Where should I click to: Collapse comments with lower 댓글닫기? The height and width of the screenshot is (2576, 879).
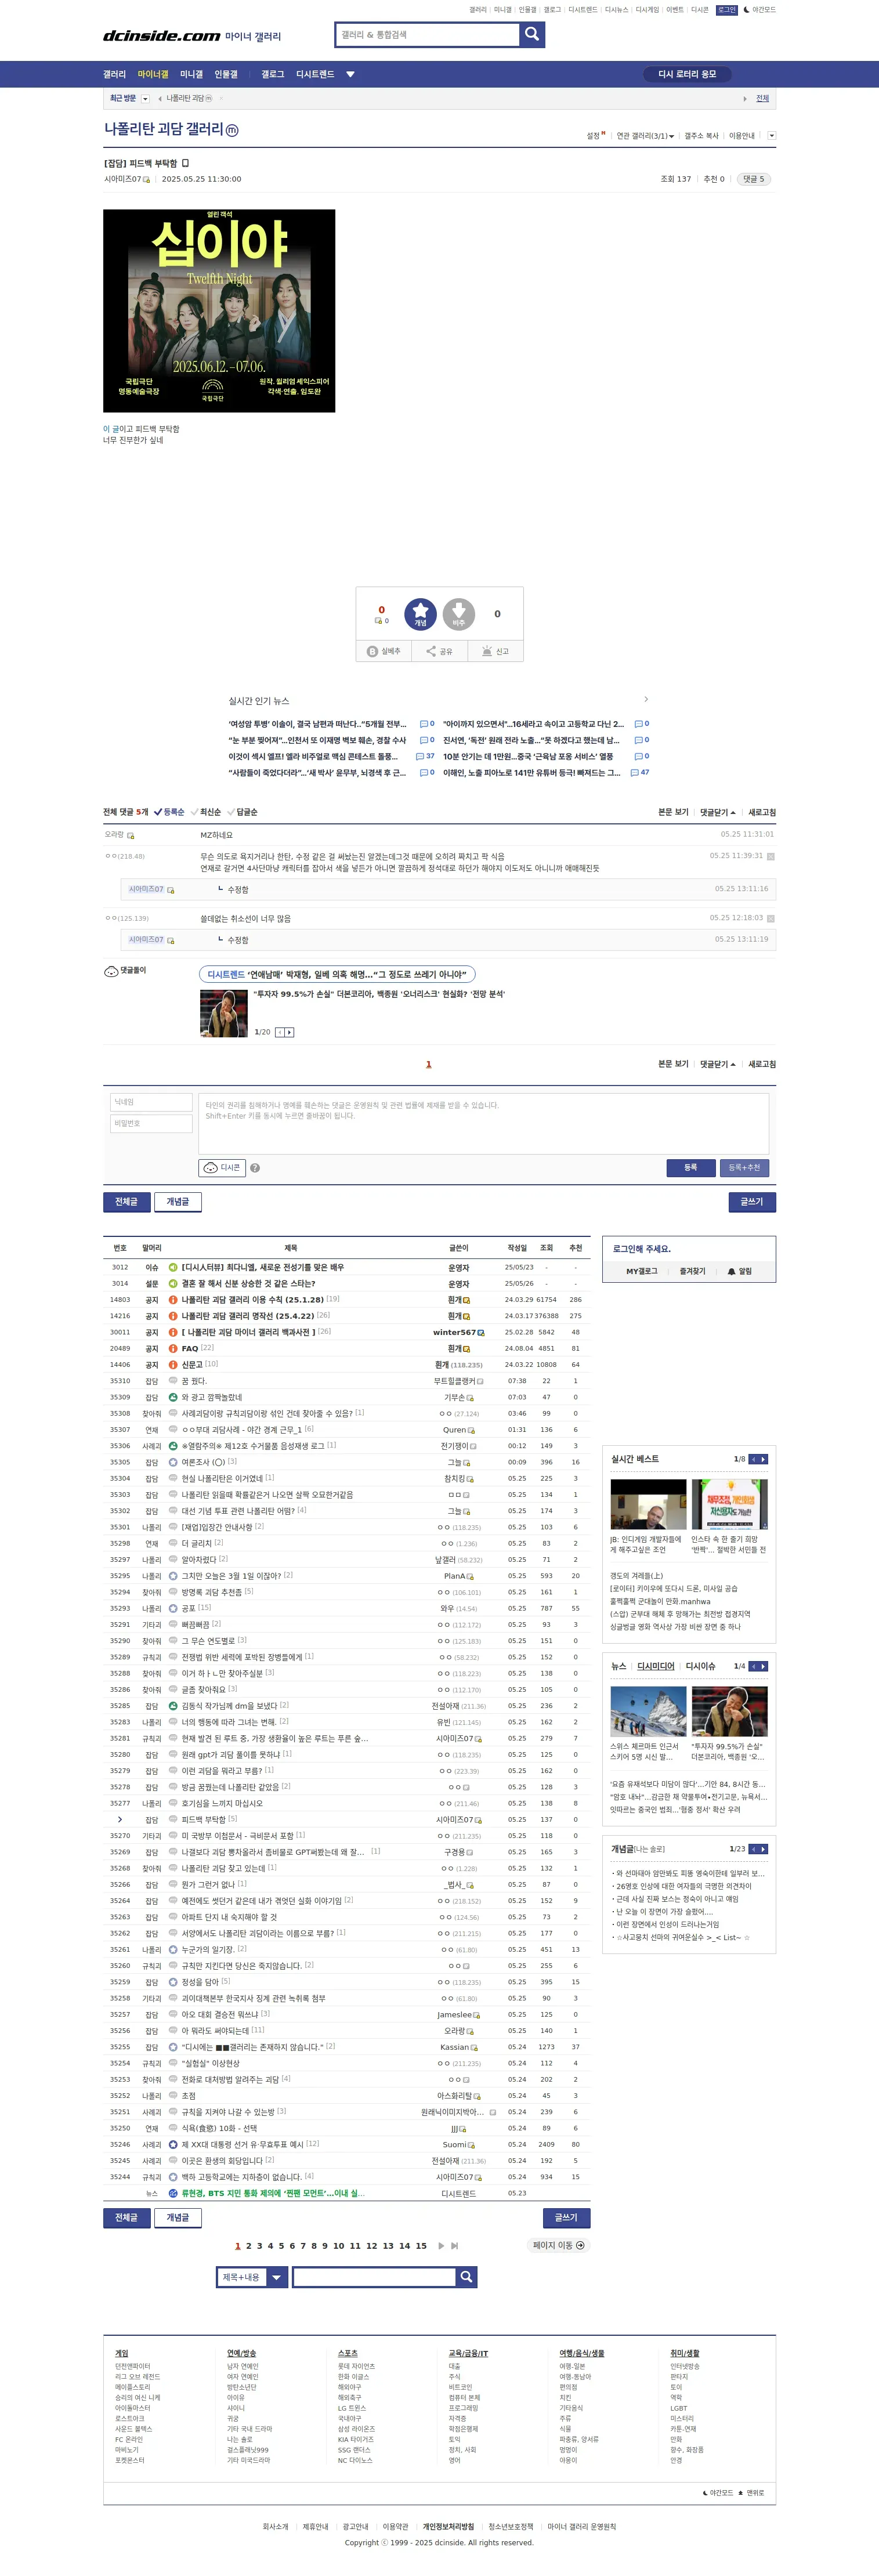pyautogui.click(x=718, y=1064)
